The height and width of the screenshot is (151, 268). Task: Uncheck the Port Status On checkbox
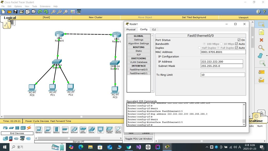click(239, 40)
